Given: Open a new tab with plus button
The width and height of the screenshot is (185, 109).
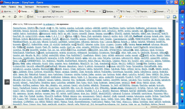Looking at the screenshot, I should 172,11.
